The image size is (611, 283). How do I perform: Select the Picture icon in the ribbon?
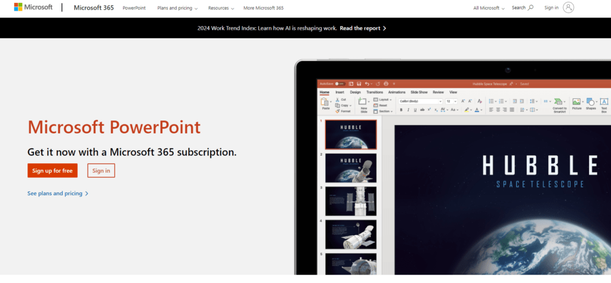tap(576, 102)
